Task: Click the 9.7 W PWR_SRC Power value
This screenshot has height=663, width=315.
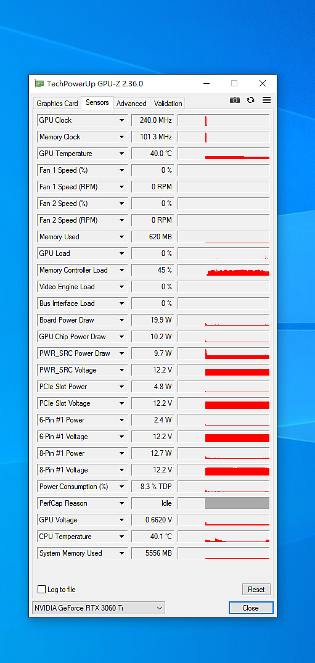Action: [153, 353]
